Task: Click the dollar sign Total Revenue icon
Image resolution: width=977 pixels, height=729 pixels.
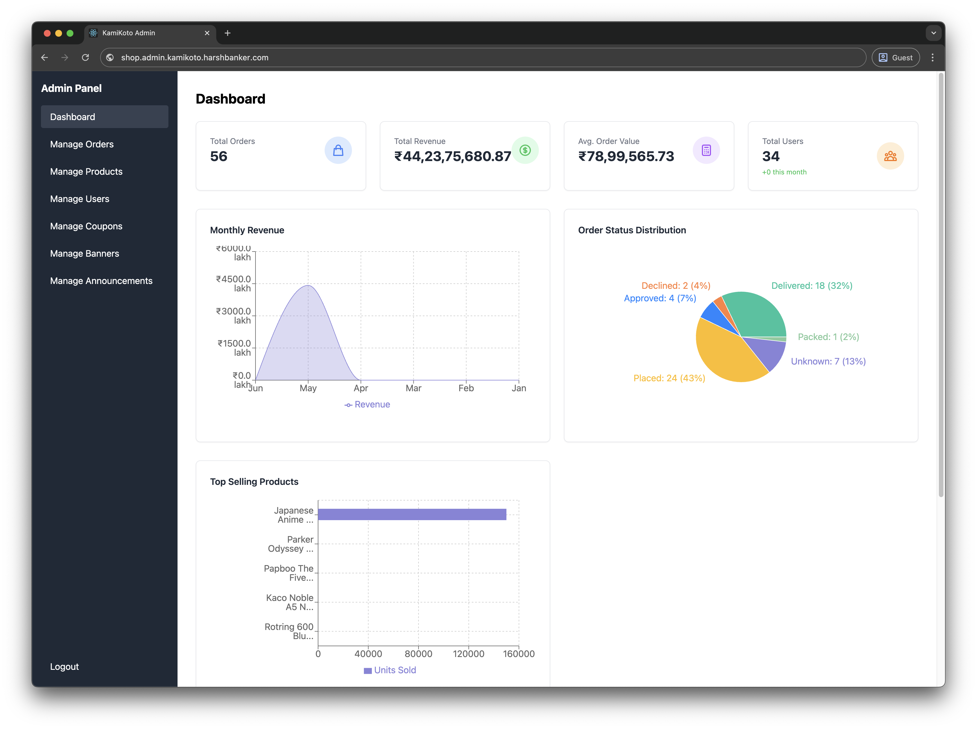Action: point(525,151)
